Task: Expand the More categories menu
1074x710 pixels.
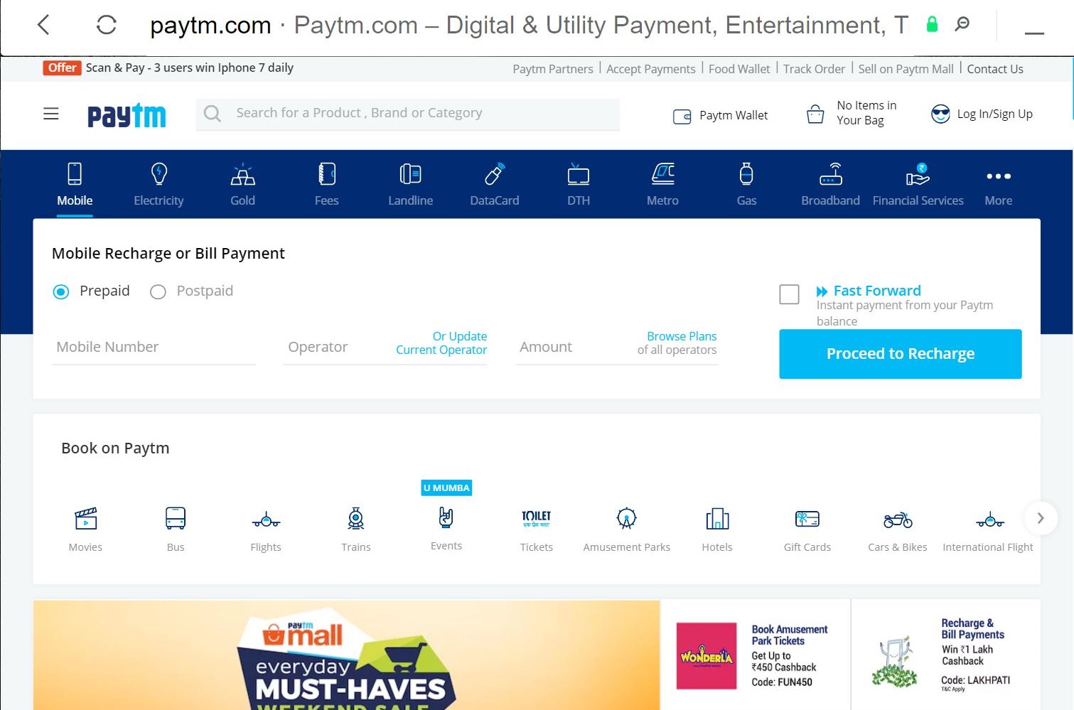Action: coord(998,176)
